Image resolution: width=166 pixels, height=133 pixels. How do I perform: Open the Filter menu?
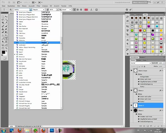coord(38,6)
